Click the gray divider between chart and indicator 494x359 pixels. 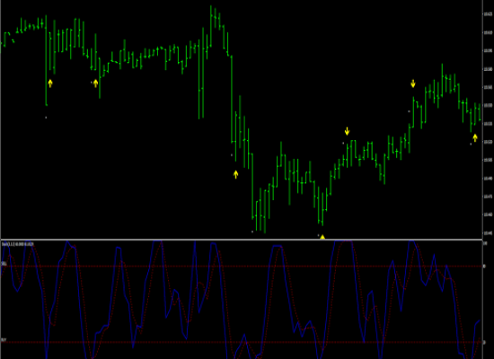242,240
